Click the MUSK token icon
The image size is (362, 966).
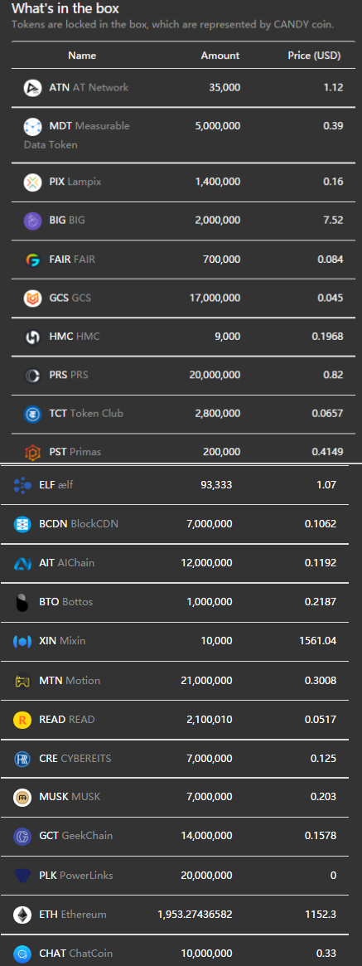pos(22,797)
